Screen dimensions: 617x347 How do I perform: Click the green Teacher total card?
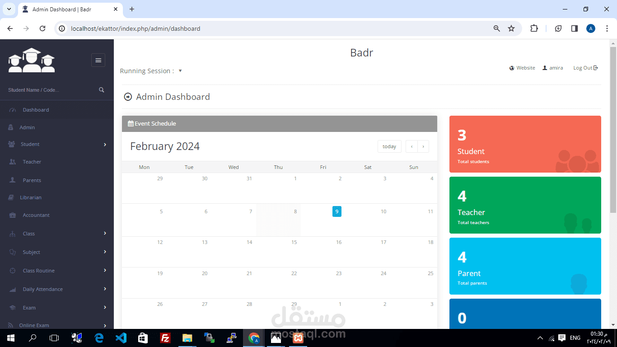[x=525, y=205]
